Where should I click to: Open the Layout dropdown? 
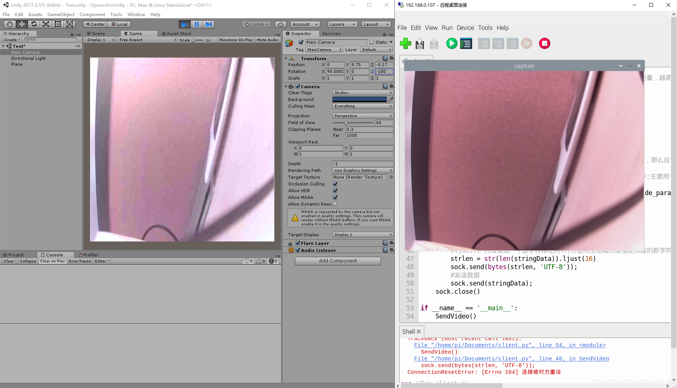[x=376, y=24]
